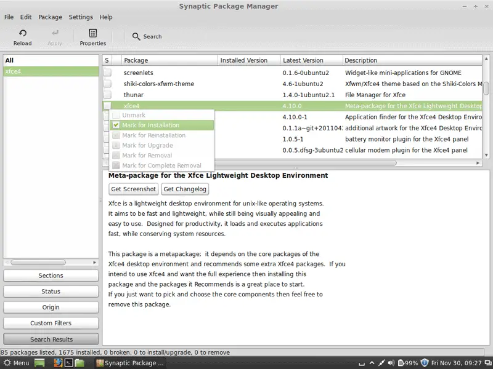Image resolution: width=493 pixels, height=369 pixels.
Task: Toggle the shiki-colors-xfwm-theme status checkbox
Action: click(107, 84)
